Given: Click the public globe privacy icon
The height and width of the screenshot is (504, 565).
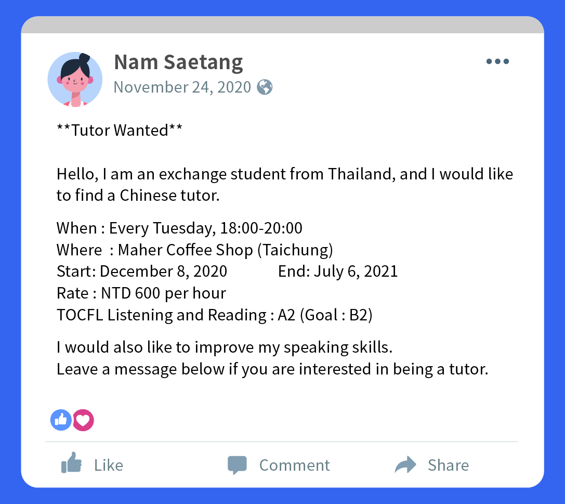Looking at the screenshot, I should (265, 87).
